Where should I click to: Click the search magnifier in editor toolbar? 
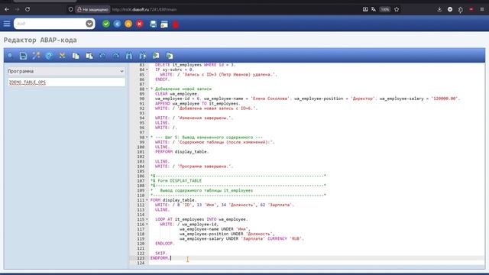click(x=10, y=56)
